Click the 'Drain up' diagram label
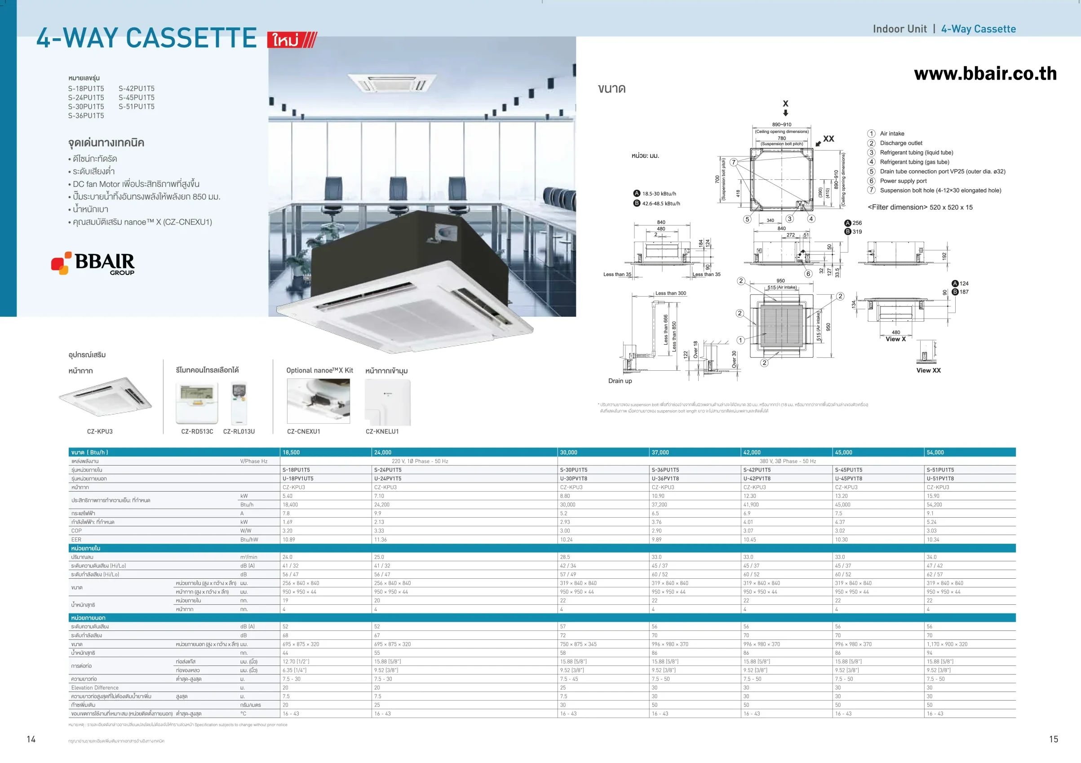 (620, 381)
